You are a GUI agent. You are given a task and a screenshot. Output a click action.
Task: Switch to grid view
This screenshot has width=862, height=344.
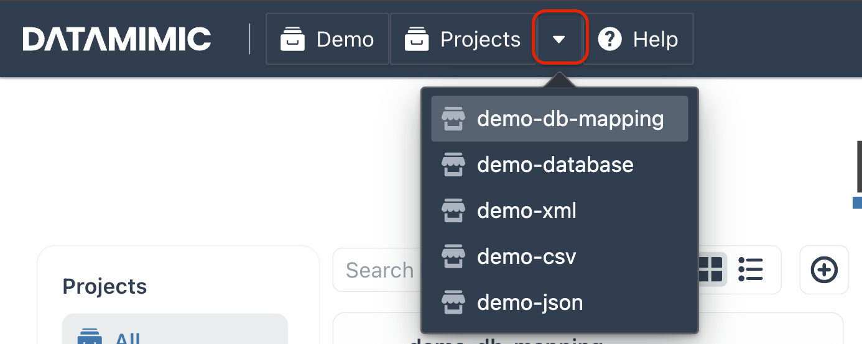click(x=711, y=270)
